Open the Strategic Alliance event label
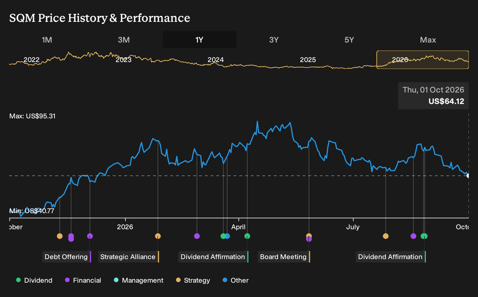 click(128, 257)
